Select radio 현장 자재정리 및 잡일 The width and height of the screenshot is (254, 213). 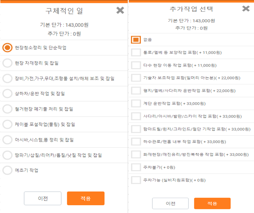[x=7, y=63]
